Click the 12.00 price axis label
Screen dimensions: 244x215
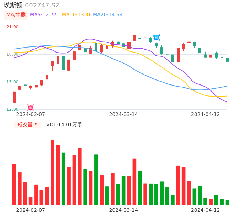(12, 109)
